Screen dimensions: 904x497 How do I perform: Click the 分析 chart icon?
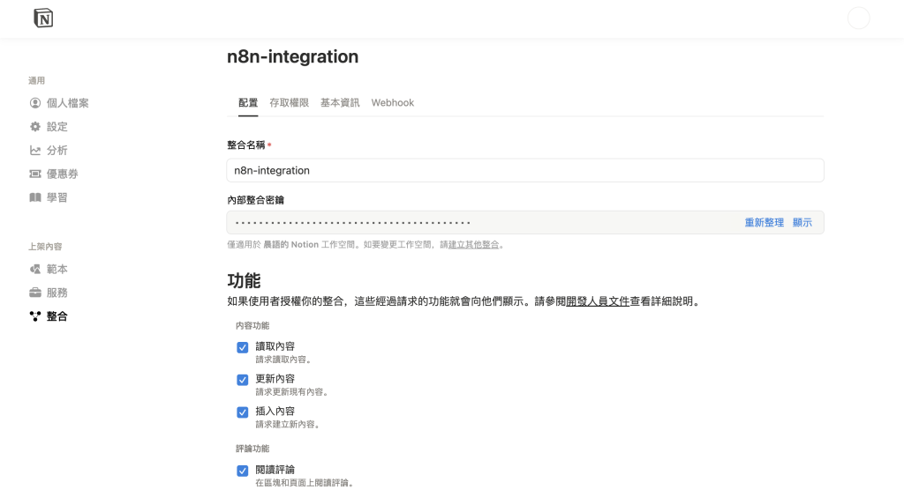35,150
